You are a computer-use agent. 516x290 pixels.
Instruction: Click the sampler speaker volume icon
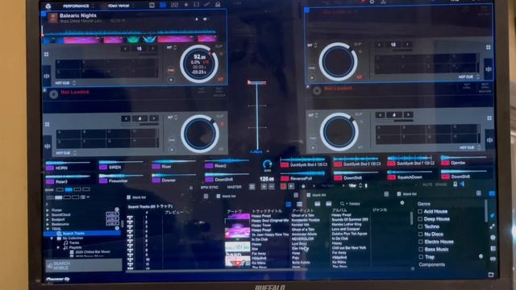[462, 184]
